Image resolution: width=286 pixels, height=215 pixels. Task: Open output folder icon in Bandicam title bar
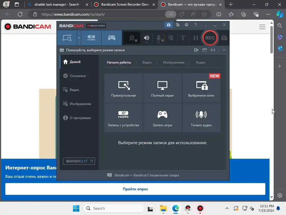click(178, 25)
